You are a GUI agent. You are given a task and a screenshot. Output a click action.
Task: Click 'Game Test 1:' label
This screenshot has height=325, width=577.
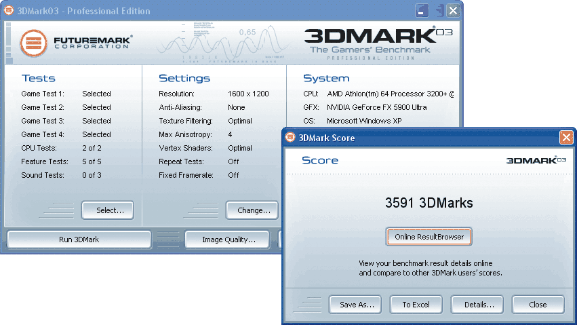43,94
